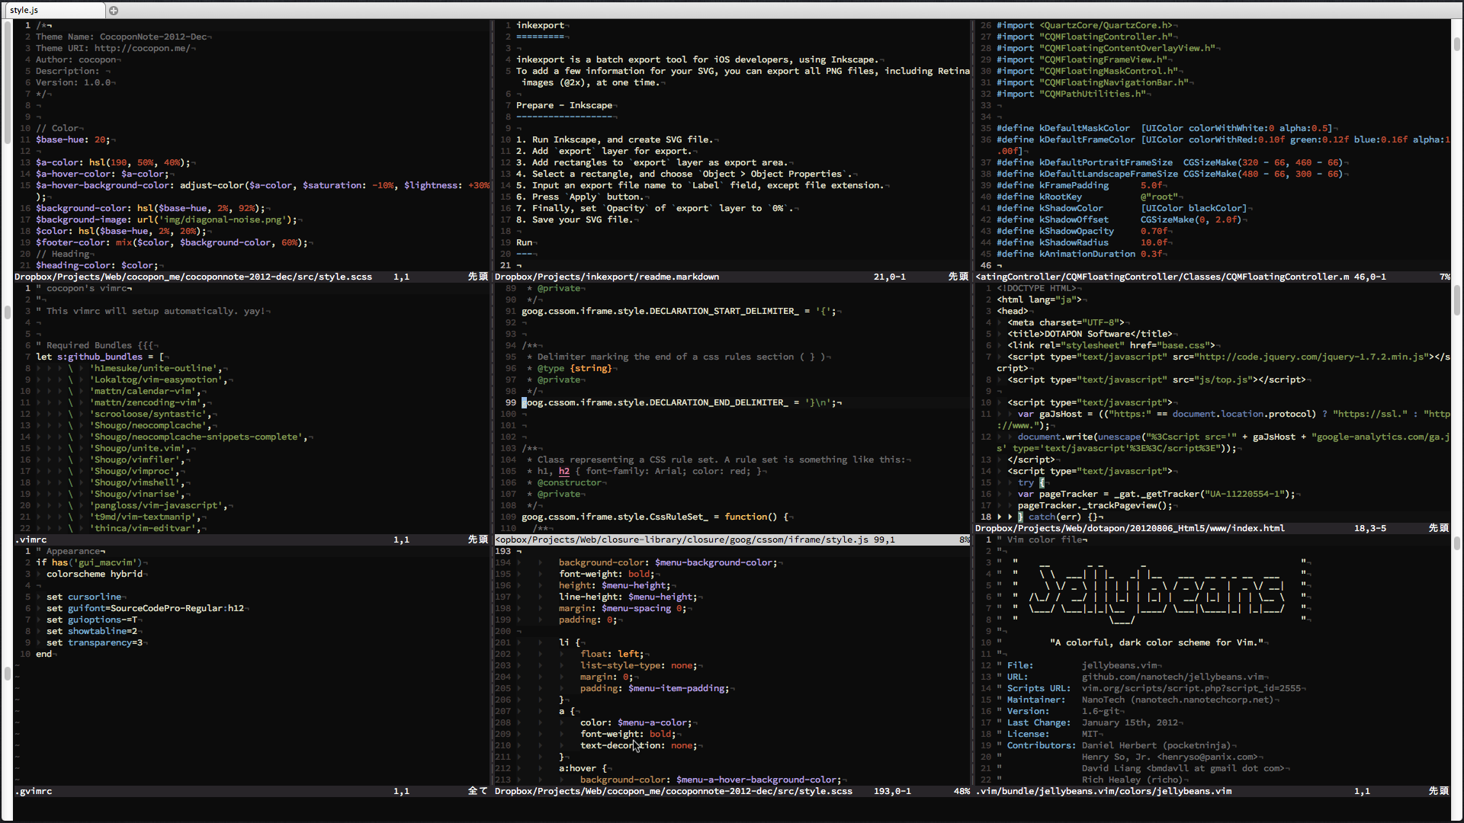Click the 'a:hover {' line
Image resolution: width=1464 pixels, height=823 pixels.
click(583, 768)
